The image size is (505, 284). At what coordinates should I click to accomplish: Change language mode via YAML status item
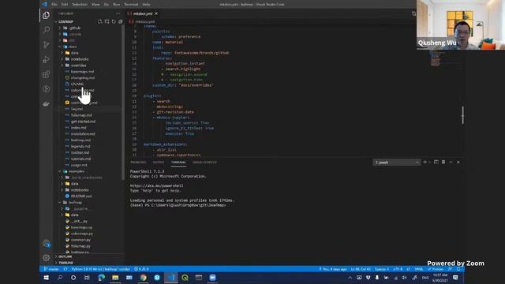(x=419, y=269)
